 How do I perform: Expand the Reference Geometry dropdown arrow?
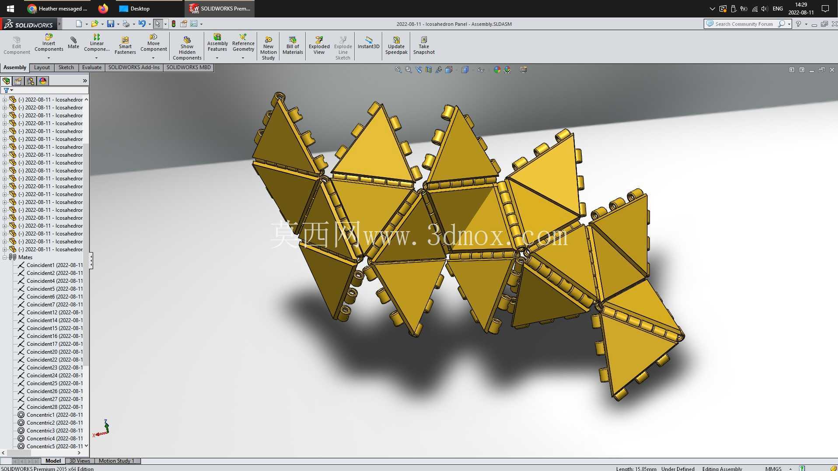coord(243,58)
